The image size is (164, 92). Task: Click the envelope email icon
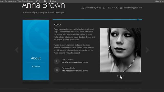(121, 8)
